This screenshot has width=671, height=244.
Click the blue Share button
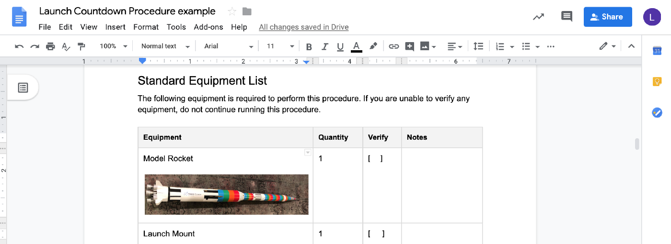607,17
